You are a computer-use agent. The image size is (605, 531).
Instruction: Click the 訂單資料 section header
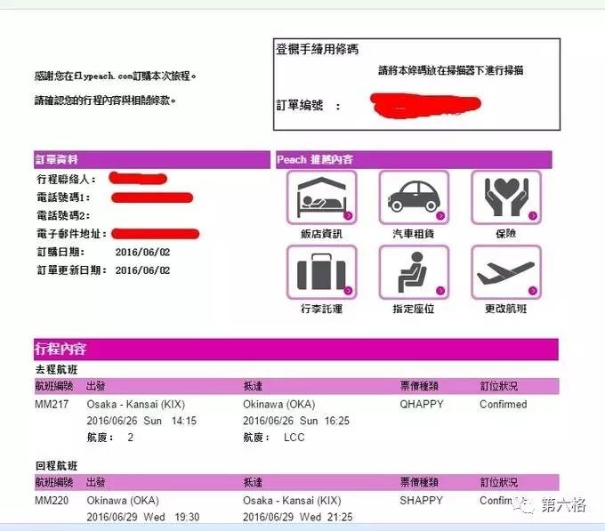point(152,159)
